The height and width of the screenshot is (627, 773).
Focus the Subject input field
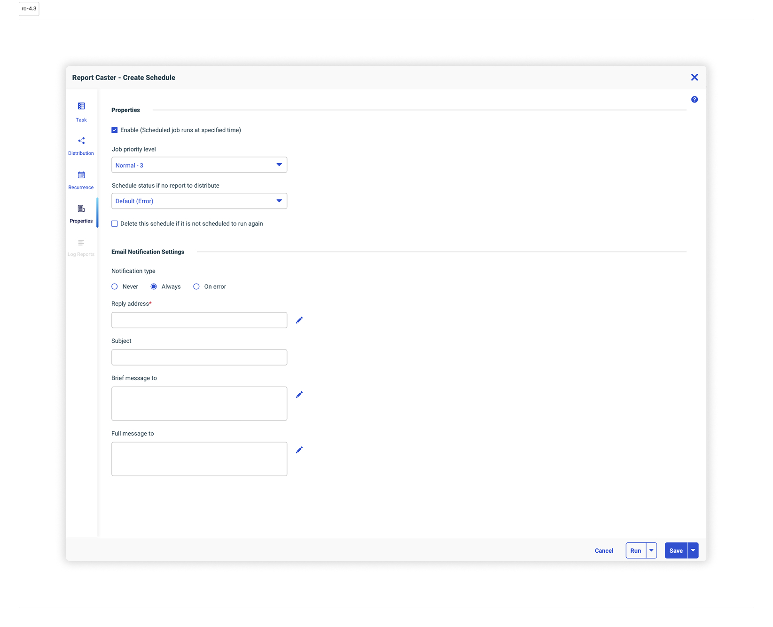pyautogui.click(x=199, y=357)
